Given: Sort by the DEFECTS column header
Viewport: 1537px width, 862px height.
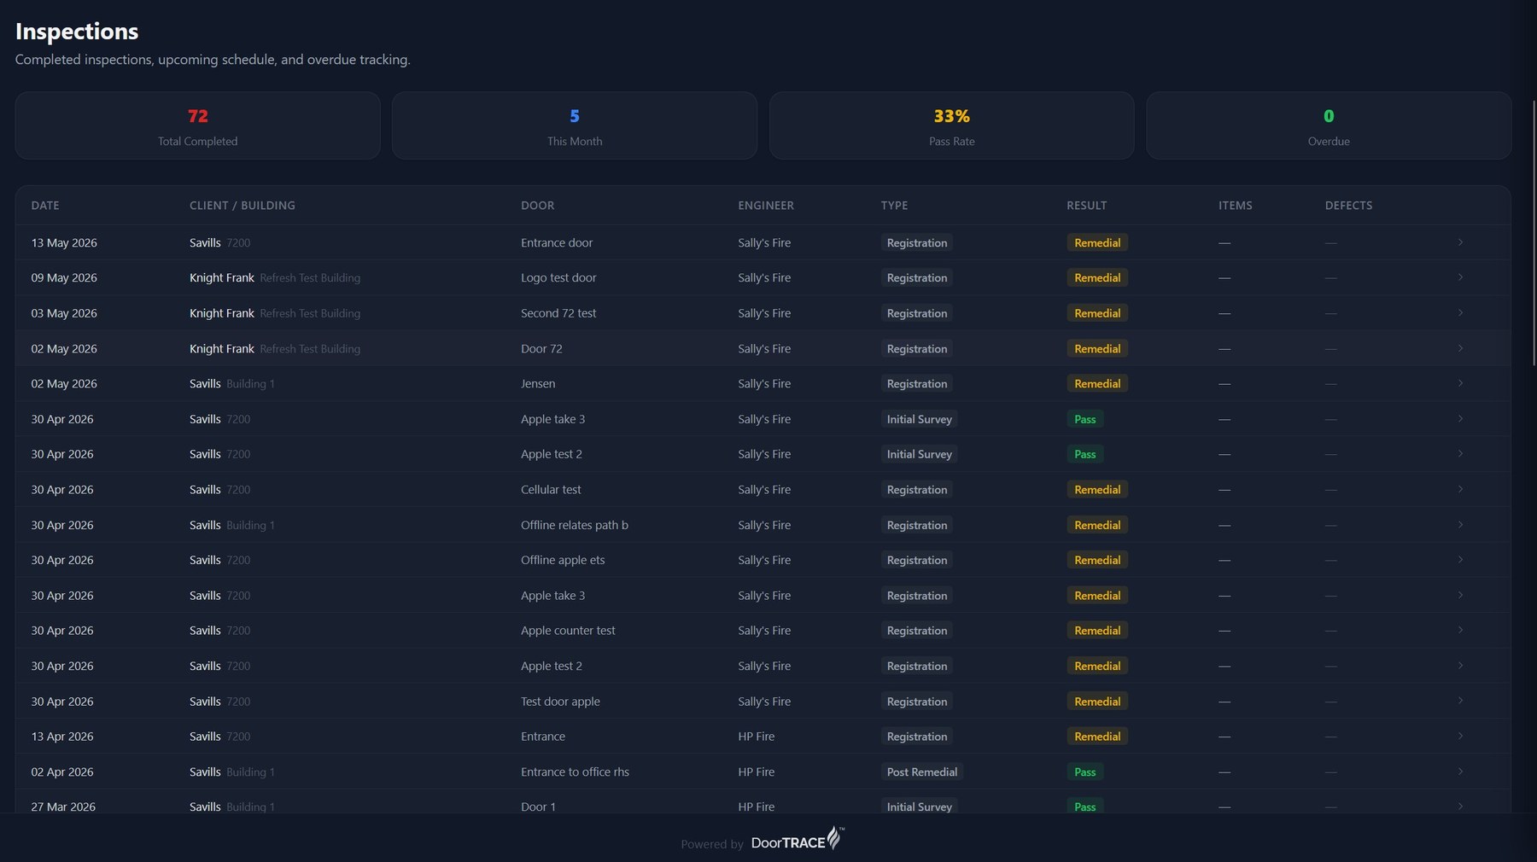Looking at the screenshot, I should 1348,206.
